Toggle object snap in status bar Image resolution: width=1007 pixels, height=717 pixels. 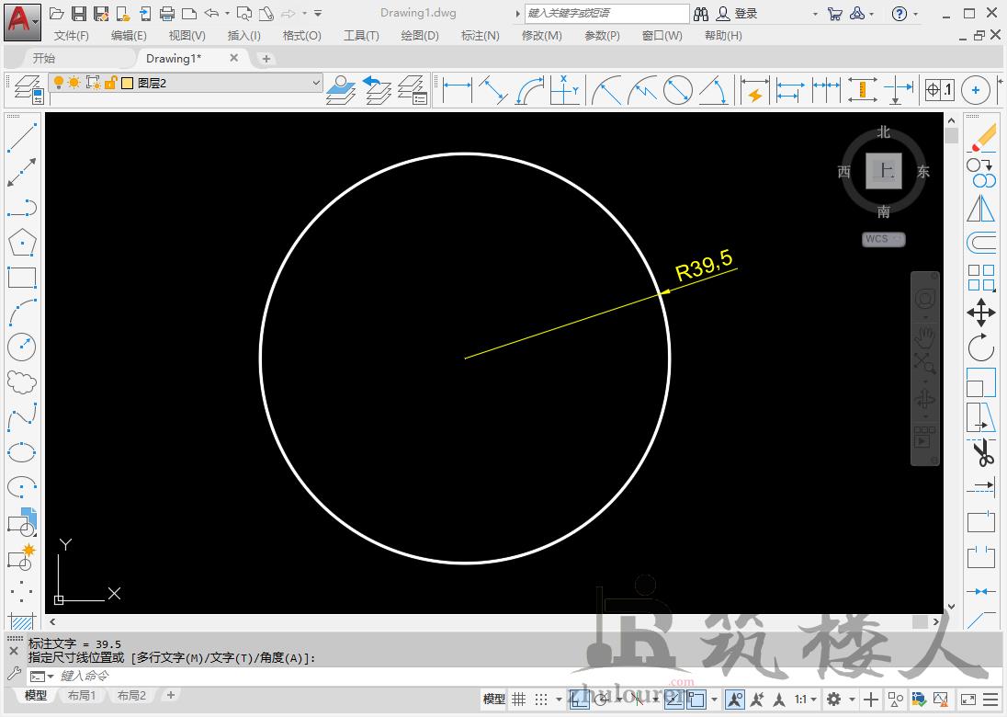696,699
